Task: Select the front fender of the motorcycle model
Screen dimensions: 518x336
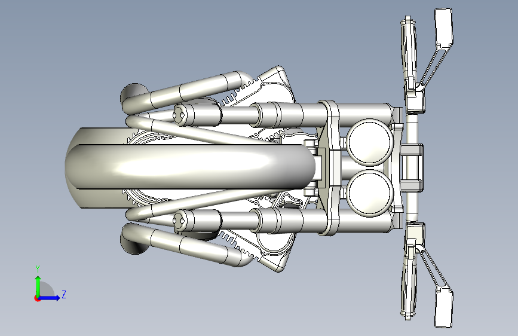Action: click(190, 167)
